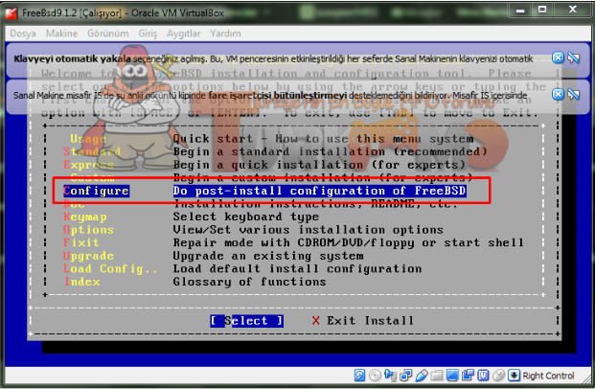Viewport: 595px width, 389px height.
Task: Select the Index glossary entry
Action: click(x=82, y=282)
